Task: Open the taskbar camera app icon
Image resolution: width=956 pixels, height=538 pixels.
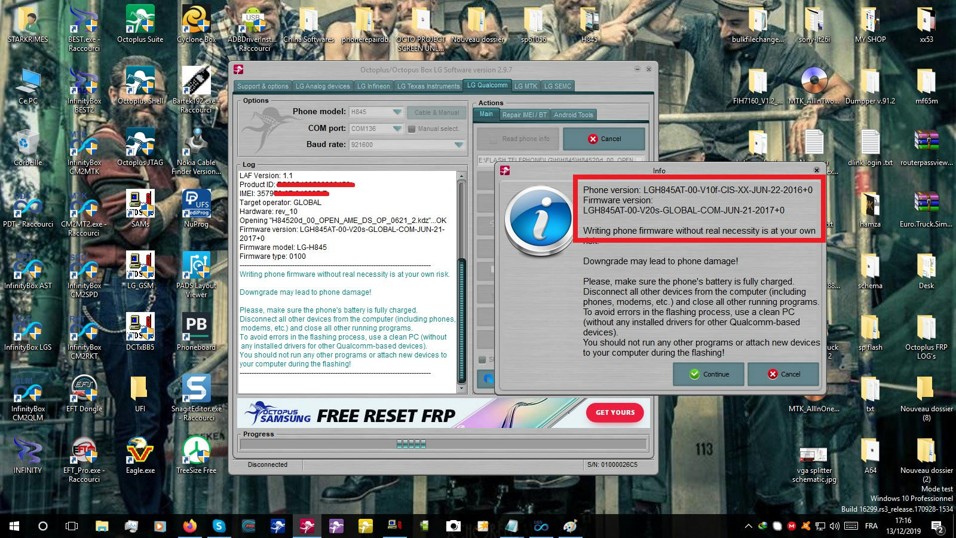Action: point(454,526)
